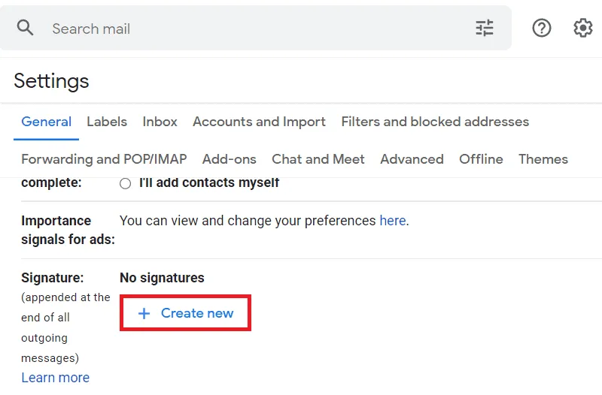The width and height of the screenshot is (602, 395).
Task: Open the Themes tab
Action: [x=543, y=159]
